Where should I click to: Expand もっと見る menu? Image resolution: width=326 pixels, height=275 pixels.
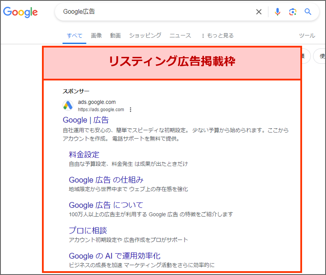coord(218,35)
